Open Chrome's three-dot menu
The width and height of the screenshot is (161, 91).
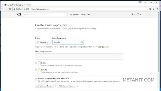click(157, 9)
